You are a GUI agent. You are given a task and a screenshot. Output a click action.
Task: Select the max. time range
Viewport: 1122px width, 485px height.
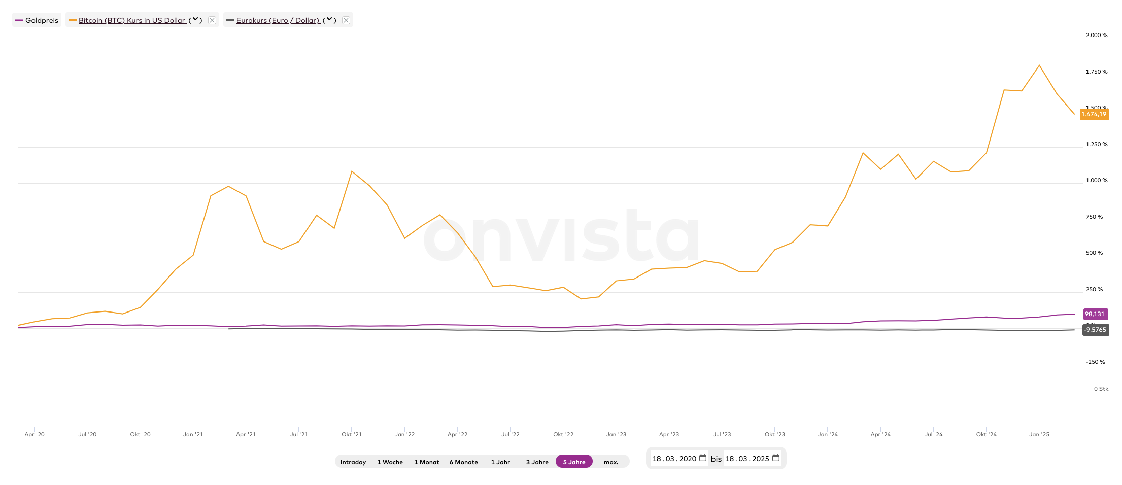coord(611,462)
